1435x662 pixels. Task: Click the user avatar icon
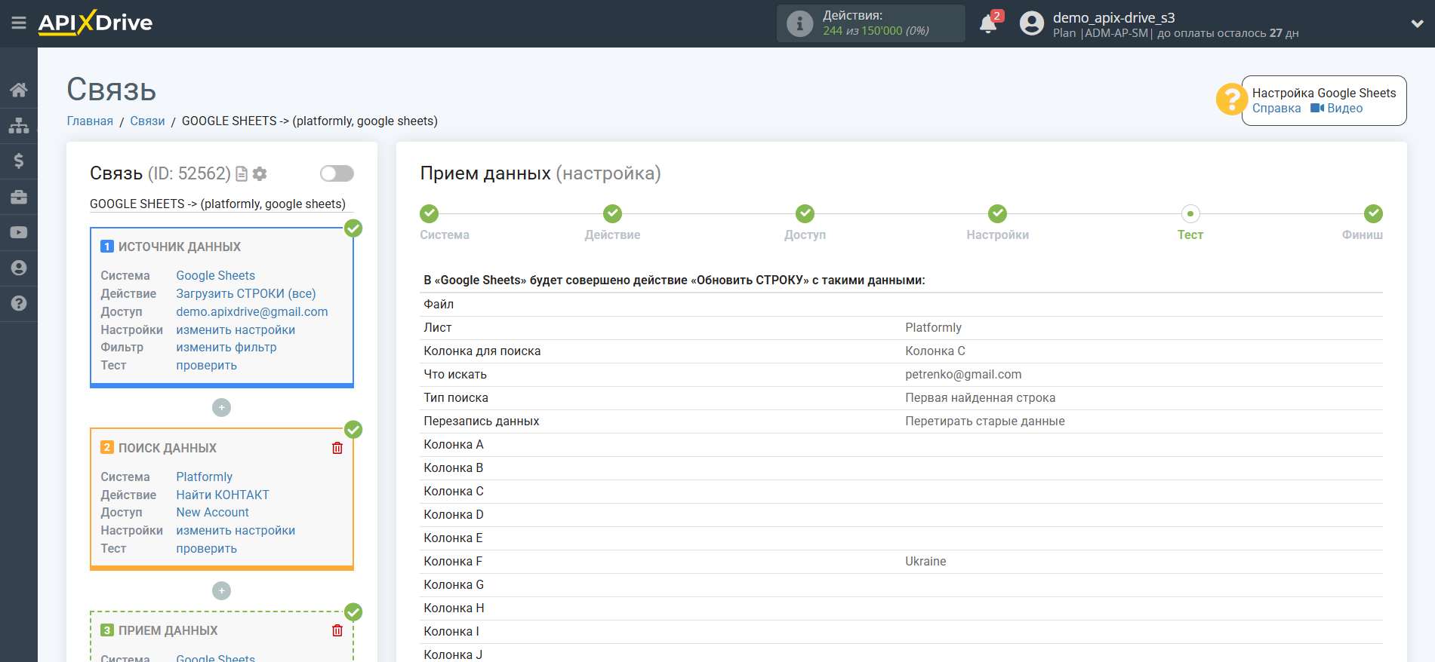point(1031,23)
